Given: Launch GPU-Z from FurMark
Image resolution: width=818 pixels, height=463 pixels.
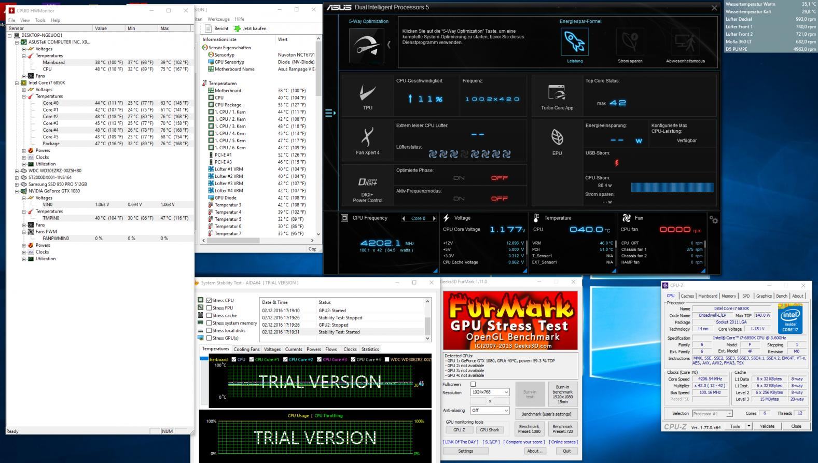Looking at the screenshot, I should tap(459, 430).
